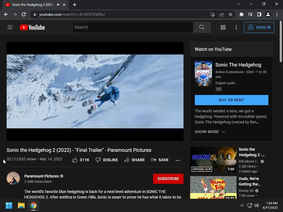The width and height of the screenshot is (283, 212).
Task: Open Chrome three-dot menu
Action: pyautogui.click(x=277, y=14)
